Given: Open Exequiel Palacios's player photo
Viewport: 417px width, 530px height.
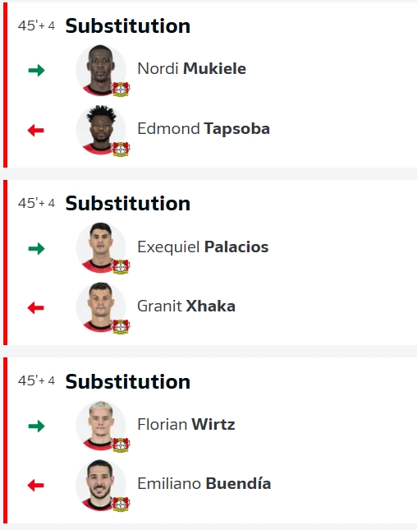Looking at the screenshot, I should click(101, 247).
